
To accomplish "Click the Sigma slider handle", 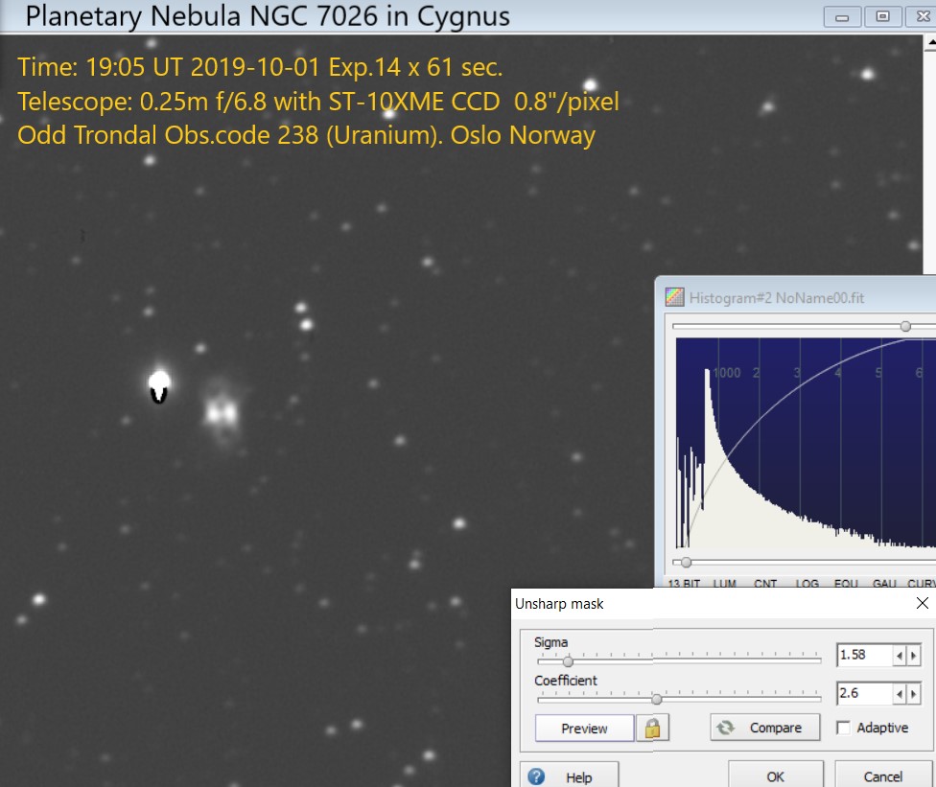I will point(568,661).
